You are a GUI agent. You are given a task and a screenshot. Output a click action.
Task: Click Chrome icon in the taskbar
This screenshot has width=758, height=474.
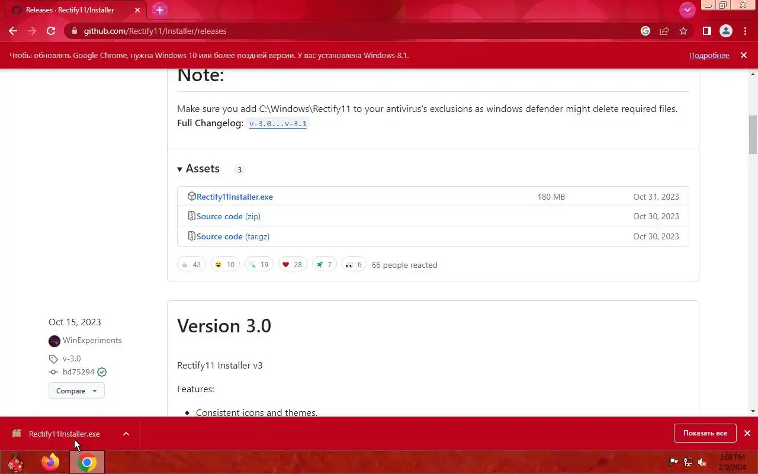87,462
